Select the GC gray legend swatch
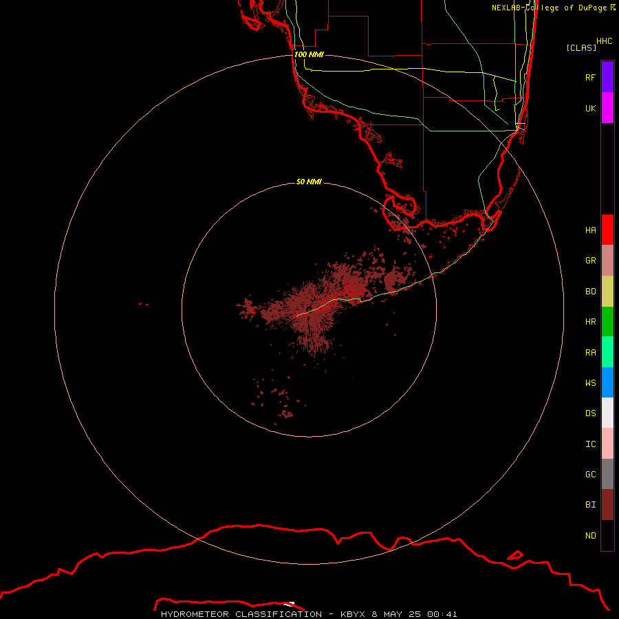Image resolution: width=619 pixels, height=619 pixels. pos(607,474)
